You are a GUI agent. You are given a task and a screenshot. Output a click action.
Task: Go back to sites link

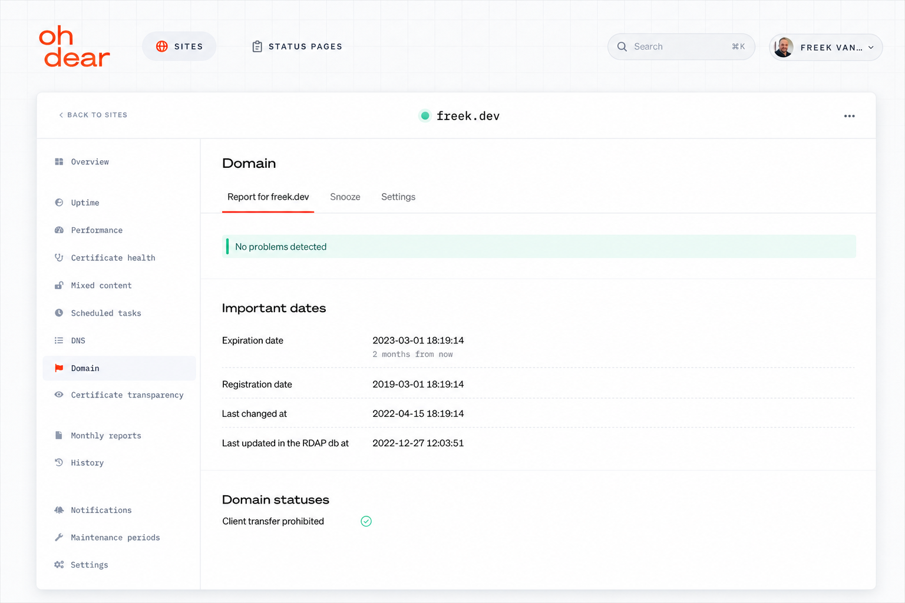[x=93, y=115]
